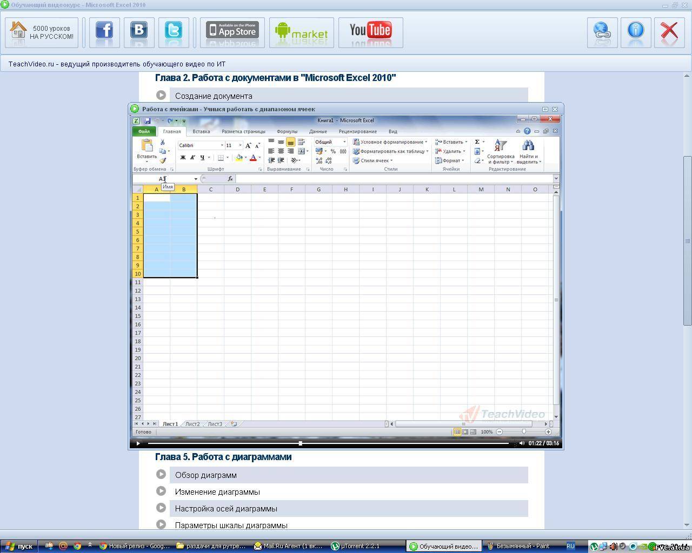
Task: Toggle the Wrap Text button
Action: coord(301,142)
